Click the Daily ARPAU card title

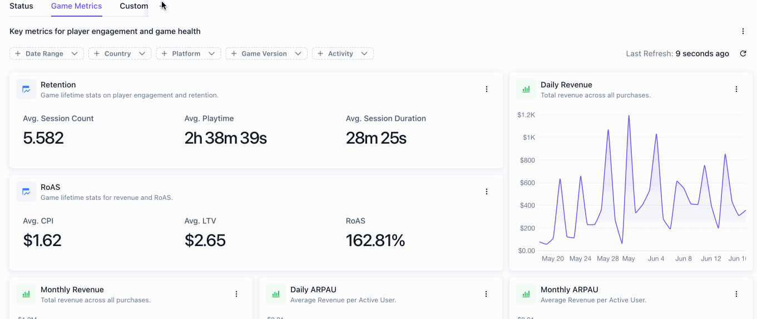tap(313, 289)
